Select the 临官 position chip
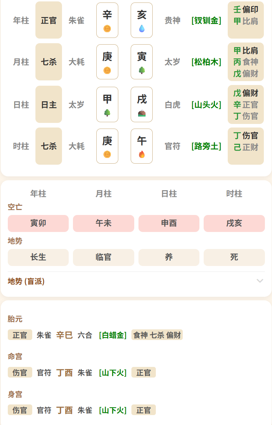The image size is (272, 425). 103,257
